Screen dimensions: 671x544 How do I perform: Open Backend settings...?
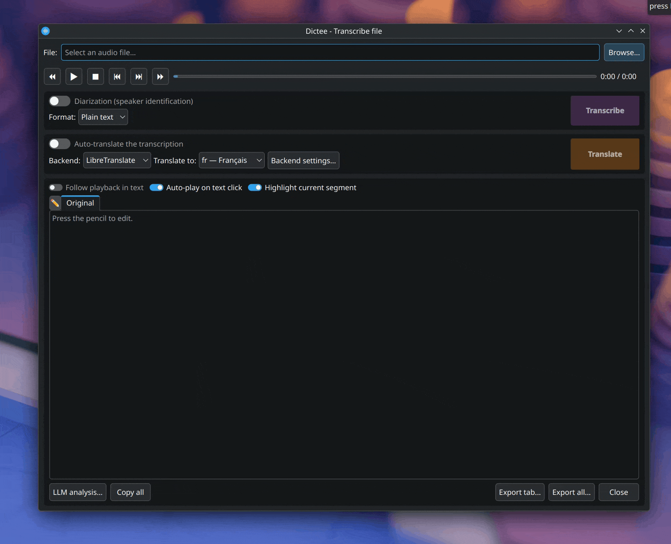pos(303,161)
